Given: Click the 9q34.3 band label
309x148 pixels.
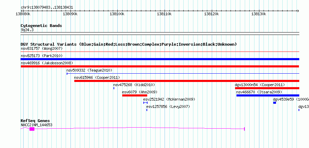Looking at the screenshot, I should [x=27, y=30].
